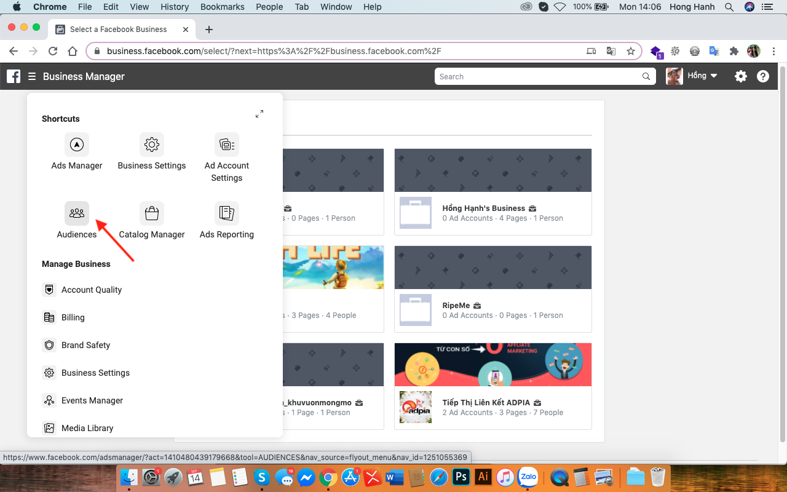Open the Audiences shortcut icon
787x492 pixels.
(77, 213)
